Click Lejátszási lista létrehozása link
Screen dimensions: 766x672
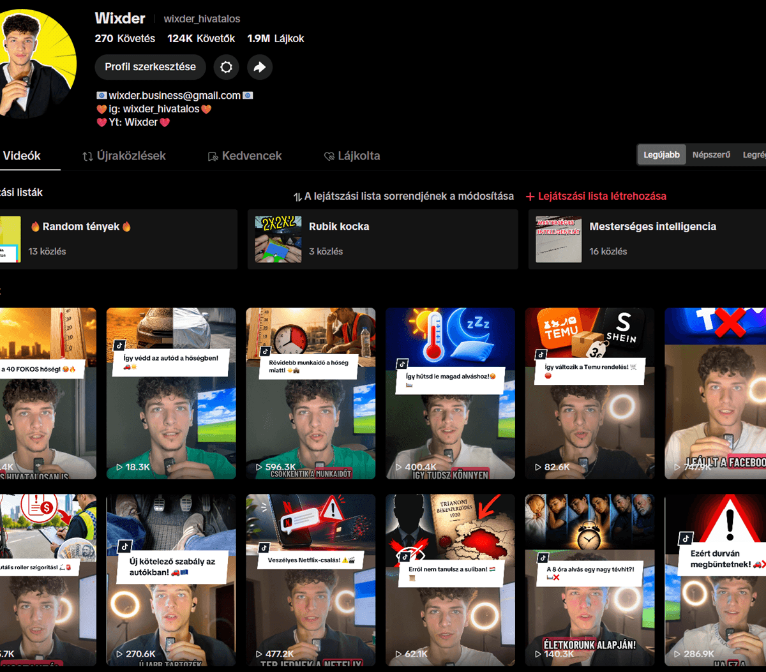pos(602,196)
